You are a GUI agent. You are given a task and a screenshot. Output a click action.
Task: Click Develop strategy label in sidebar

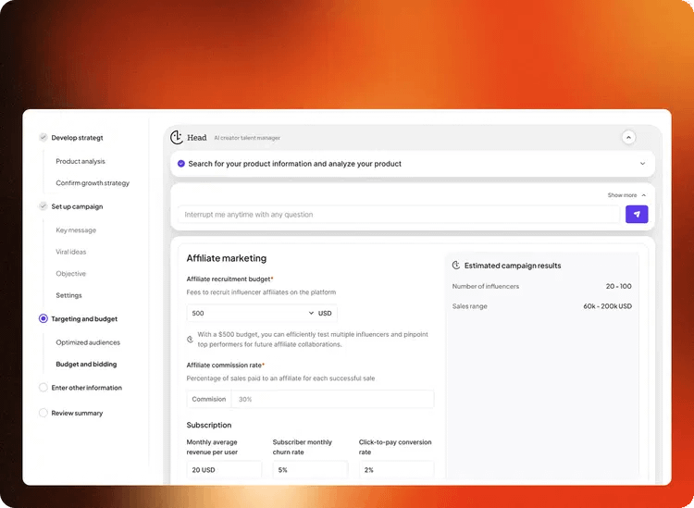coord(77,138)
